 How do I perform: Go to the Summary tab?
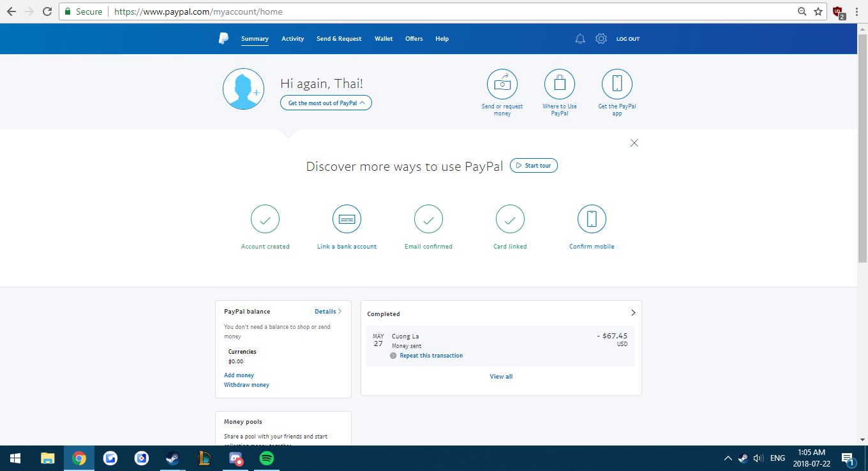point(255,39)
